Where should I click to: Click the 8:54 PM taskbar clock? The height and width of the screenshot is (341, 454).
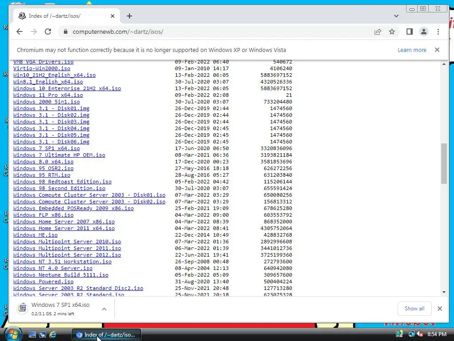point(437,334)
